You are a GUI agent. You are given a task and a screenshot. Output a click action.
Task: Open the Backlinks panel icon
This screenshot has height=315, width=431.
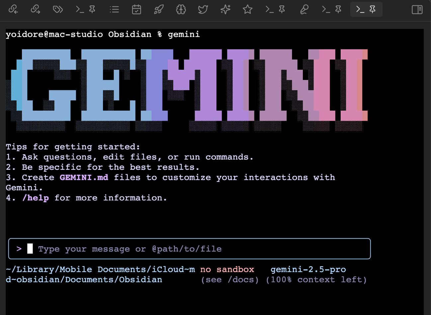(13, 9)
